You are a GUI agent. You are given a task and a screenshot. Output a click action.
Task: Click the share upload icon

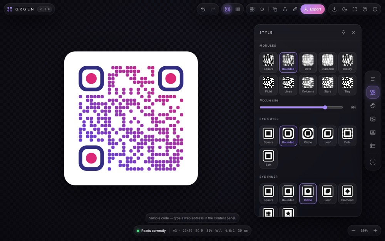point(285,9)
